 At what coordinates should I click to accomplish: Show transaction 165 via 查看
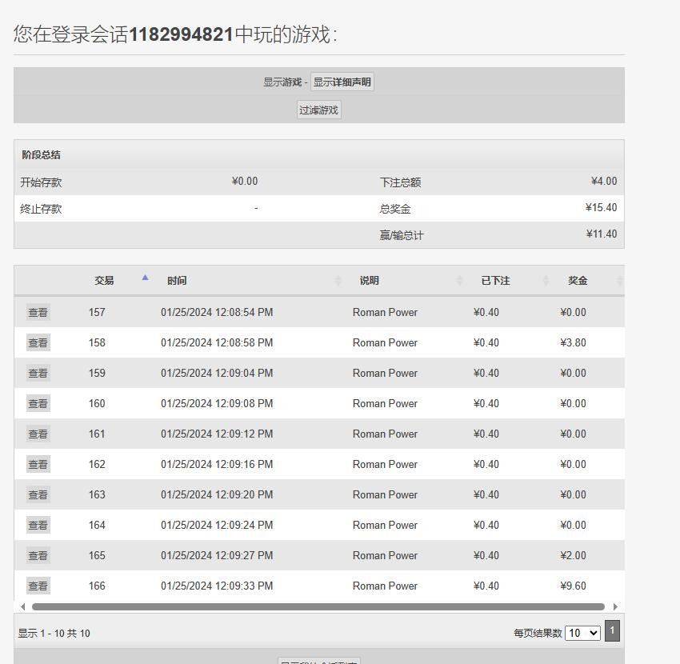[38, 555]
